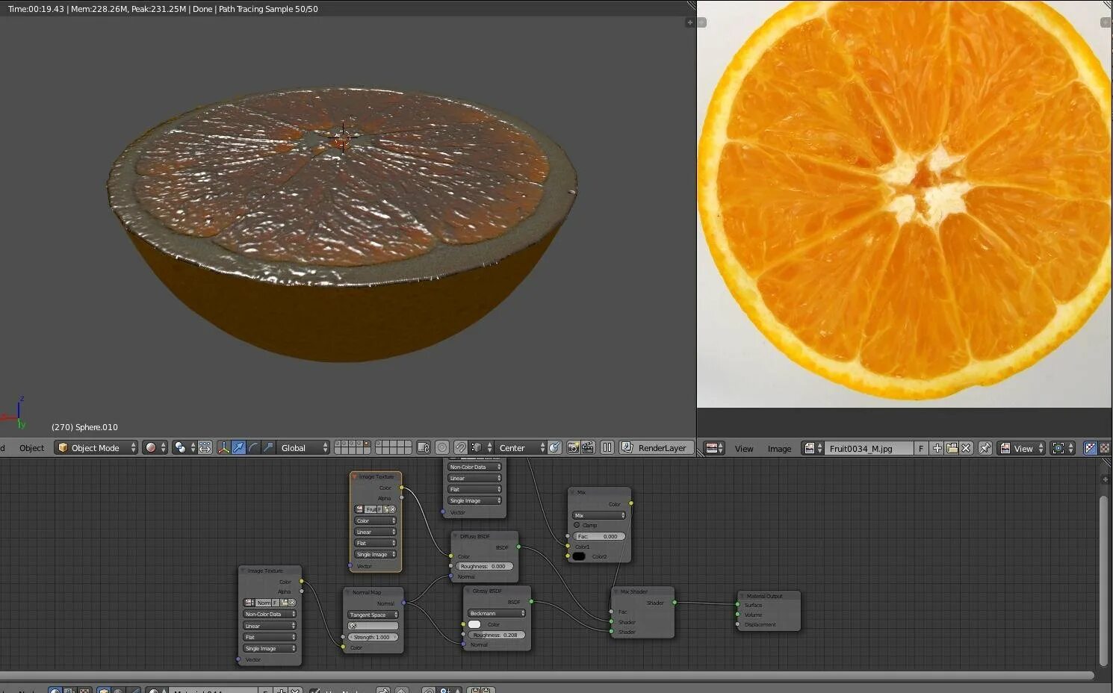The image size is (1113, 693).
Task: Open image file with the folder icon
Action: (x=952, y=448)
